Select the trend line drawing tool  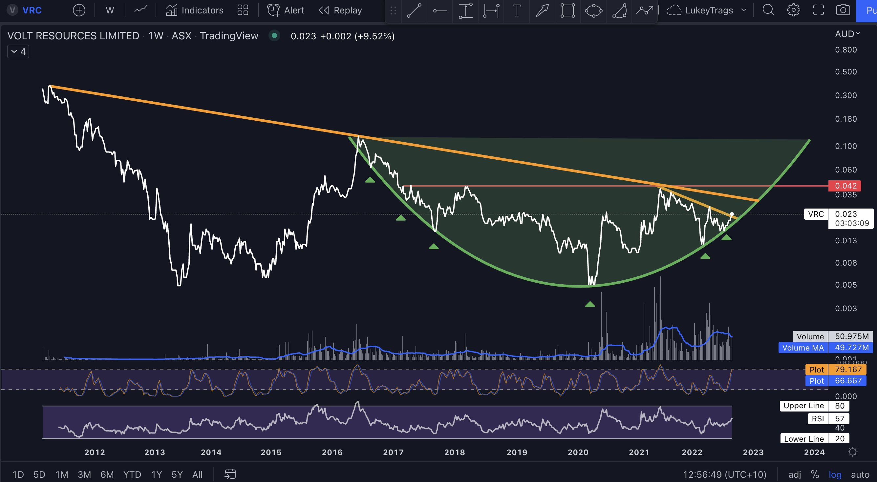click(x=414, y=10)
